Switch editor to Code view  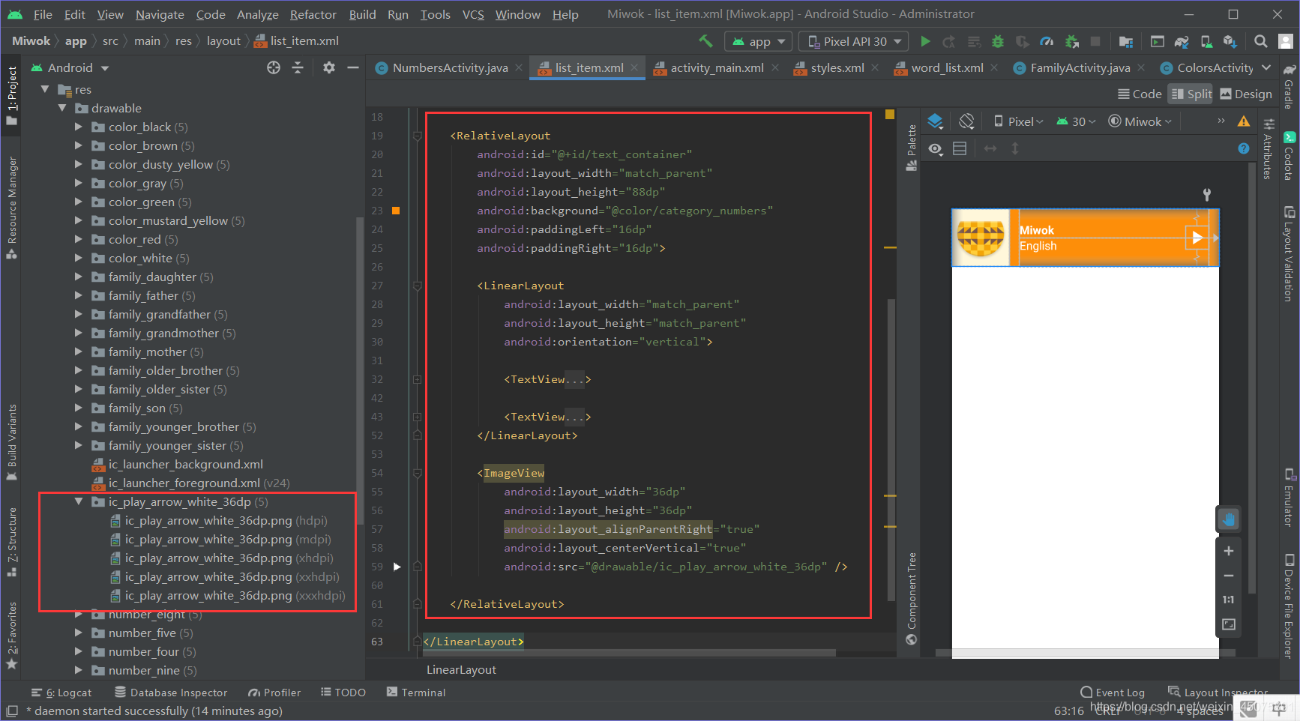[1140, 94]
